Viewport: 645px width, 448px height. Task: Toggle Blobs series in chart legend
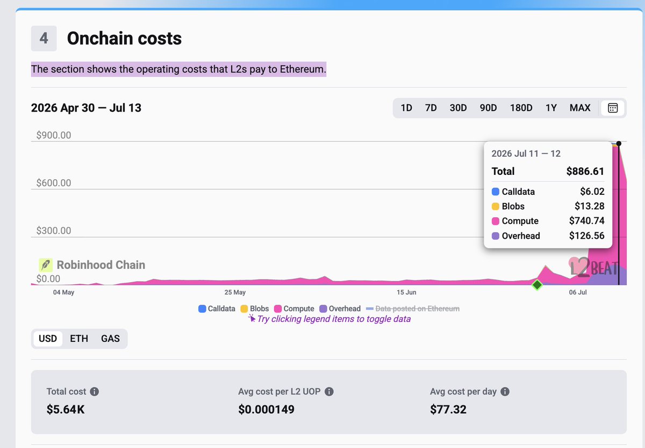(x=254, y=309)
